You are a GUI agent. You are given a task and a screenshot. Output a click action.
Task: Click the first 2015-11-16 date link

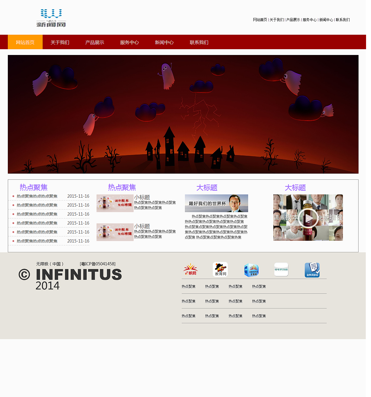[79, 196]
